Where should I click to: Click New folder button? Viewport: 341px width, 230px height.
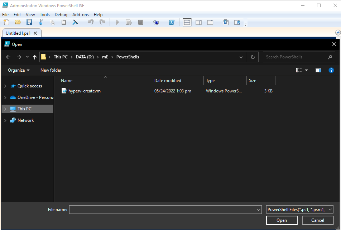pyautogui.click(x=51, y=70)
